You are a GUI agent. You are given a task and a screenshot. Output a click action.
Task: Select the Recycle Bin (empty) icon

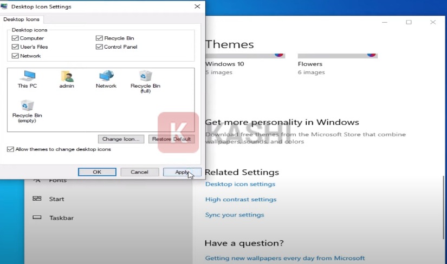click(27, 111)
